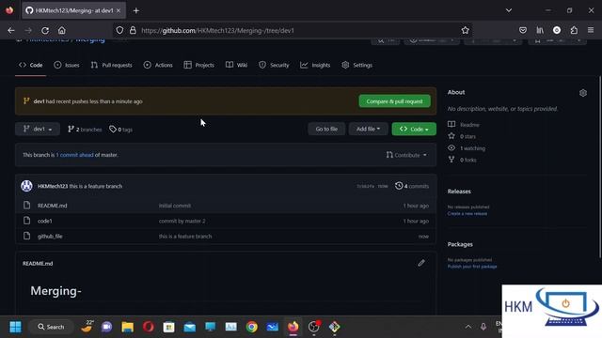Click the shield tracking protection icon

pyautogui.click(x=119, y=30)
